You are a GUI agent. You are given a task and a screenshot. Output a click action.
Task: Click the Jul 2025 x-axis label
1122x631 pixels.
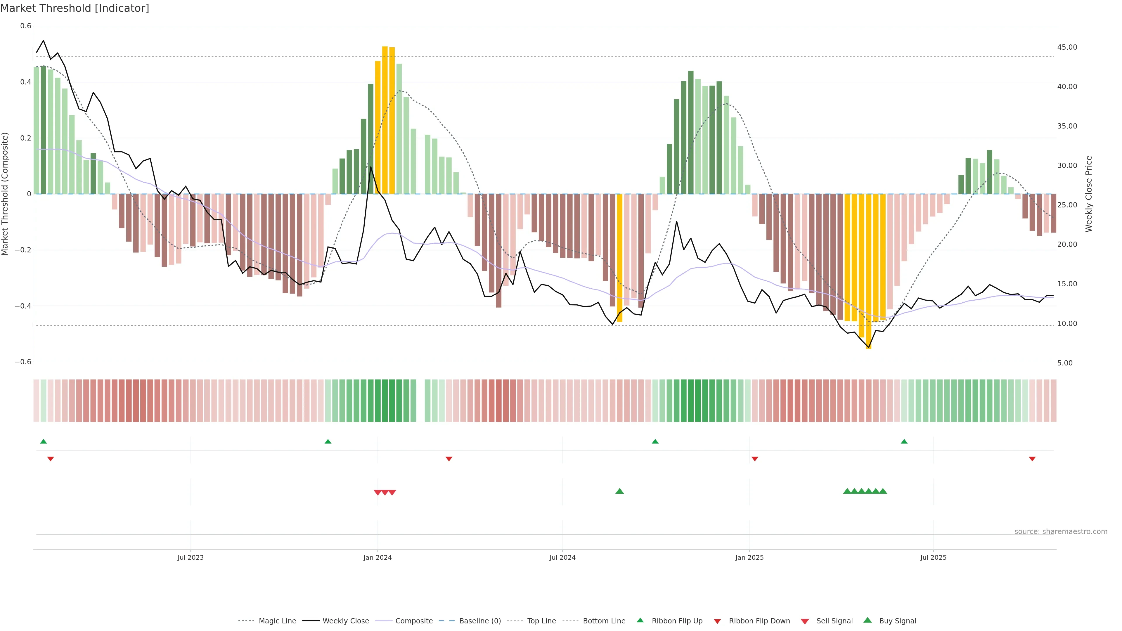point(933,557)
